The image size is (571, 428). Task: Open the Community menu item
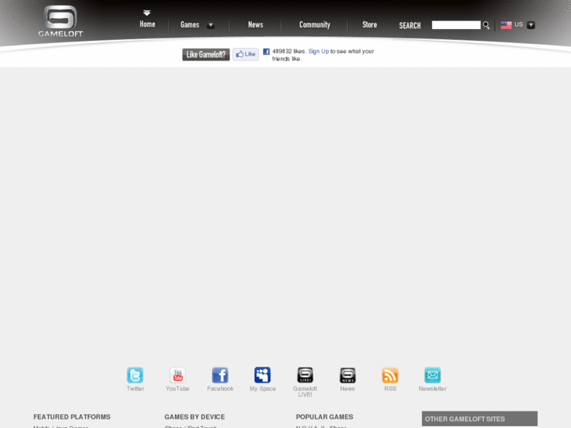pos(315,25)
